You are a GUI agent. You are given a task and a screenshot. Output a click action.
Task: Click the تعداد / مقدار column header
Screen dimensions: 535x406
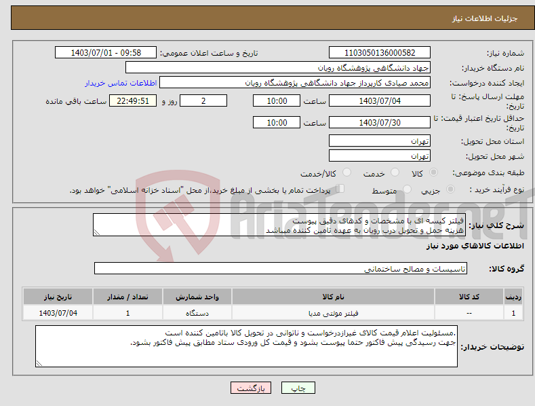click(127, 297)
